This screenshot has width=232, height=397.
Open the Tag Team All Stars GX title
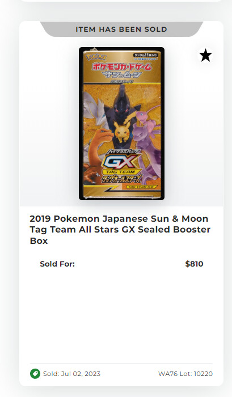click(x=120, y=230)
